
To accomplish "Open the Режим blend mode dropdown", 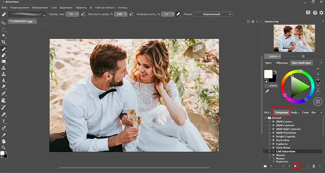I will tap(213, 14).
